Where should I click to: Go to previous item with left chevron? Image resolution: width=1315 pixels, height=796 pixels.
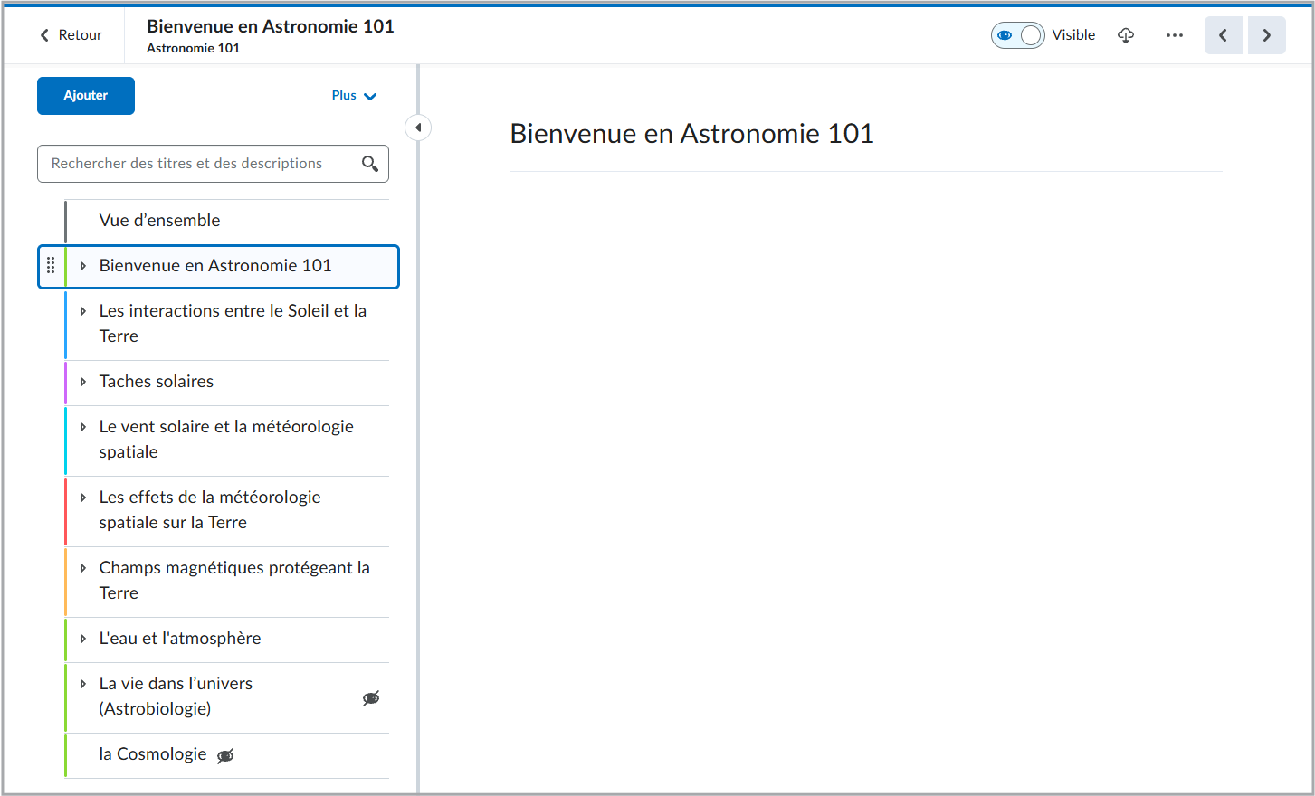tap(1223, 35)
